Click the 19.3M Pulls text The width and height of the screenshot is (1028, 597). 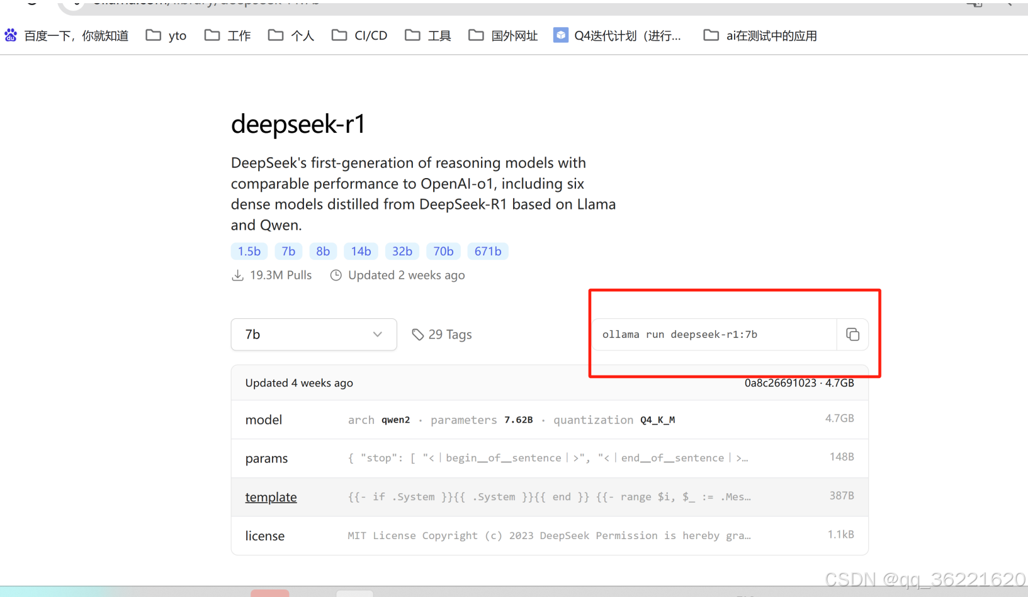click(x=281, y=275)
